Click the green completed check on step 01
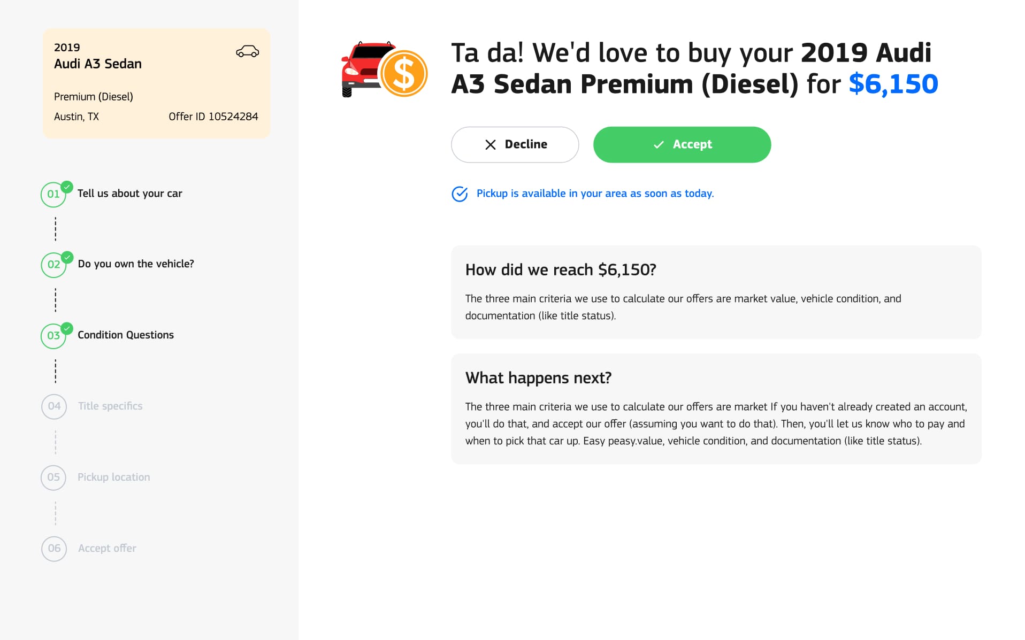This screenshot has width=1025, height=640. [67, 187]
